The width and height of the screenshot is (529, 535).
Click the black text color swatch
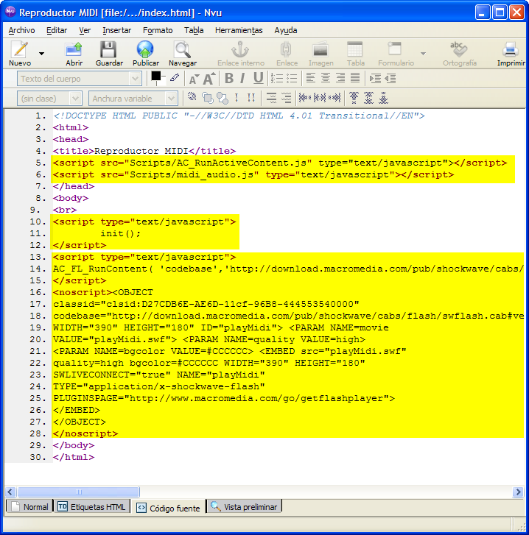click(x=155, y=76)
